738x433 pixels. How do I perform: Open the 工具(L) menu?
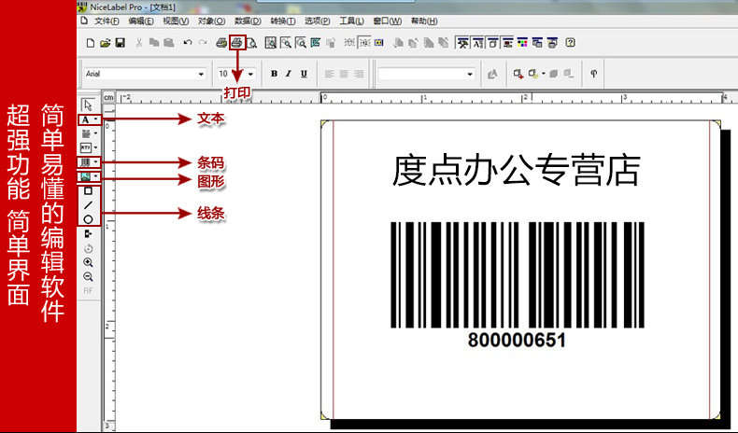click(351, 21)
